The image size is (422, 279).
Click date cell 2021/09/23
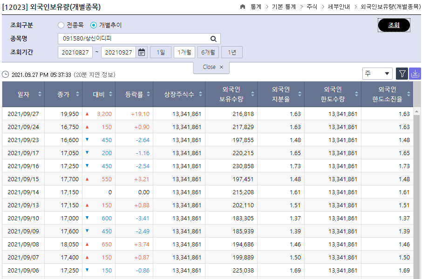23,140
